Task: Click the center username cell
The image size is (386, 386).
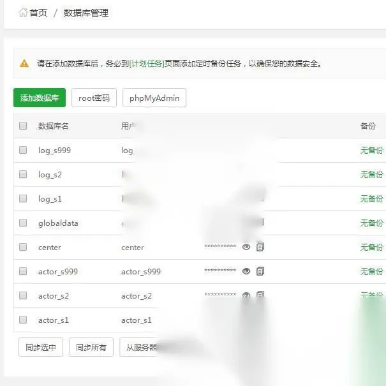Action: coord(133,248)
